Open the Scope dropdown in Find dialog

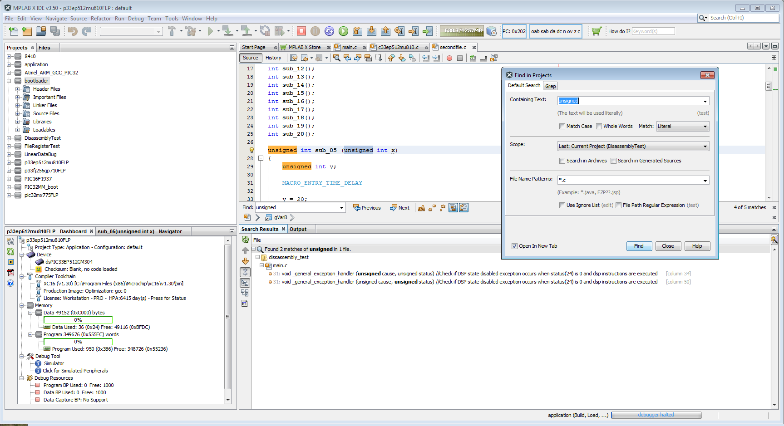pos(704,146)
